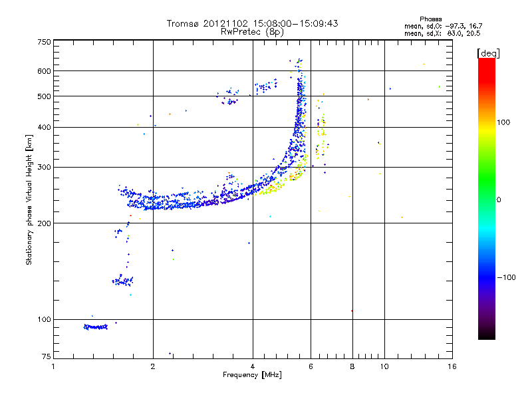Click the y-axis tick label "400"

pyautogui.click(x=44, y=128)
